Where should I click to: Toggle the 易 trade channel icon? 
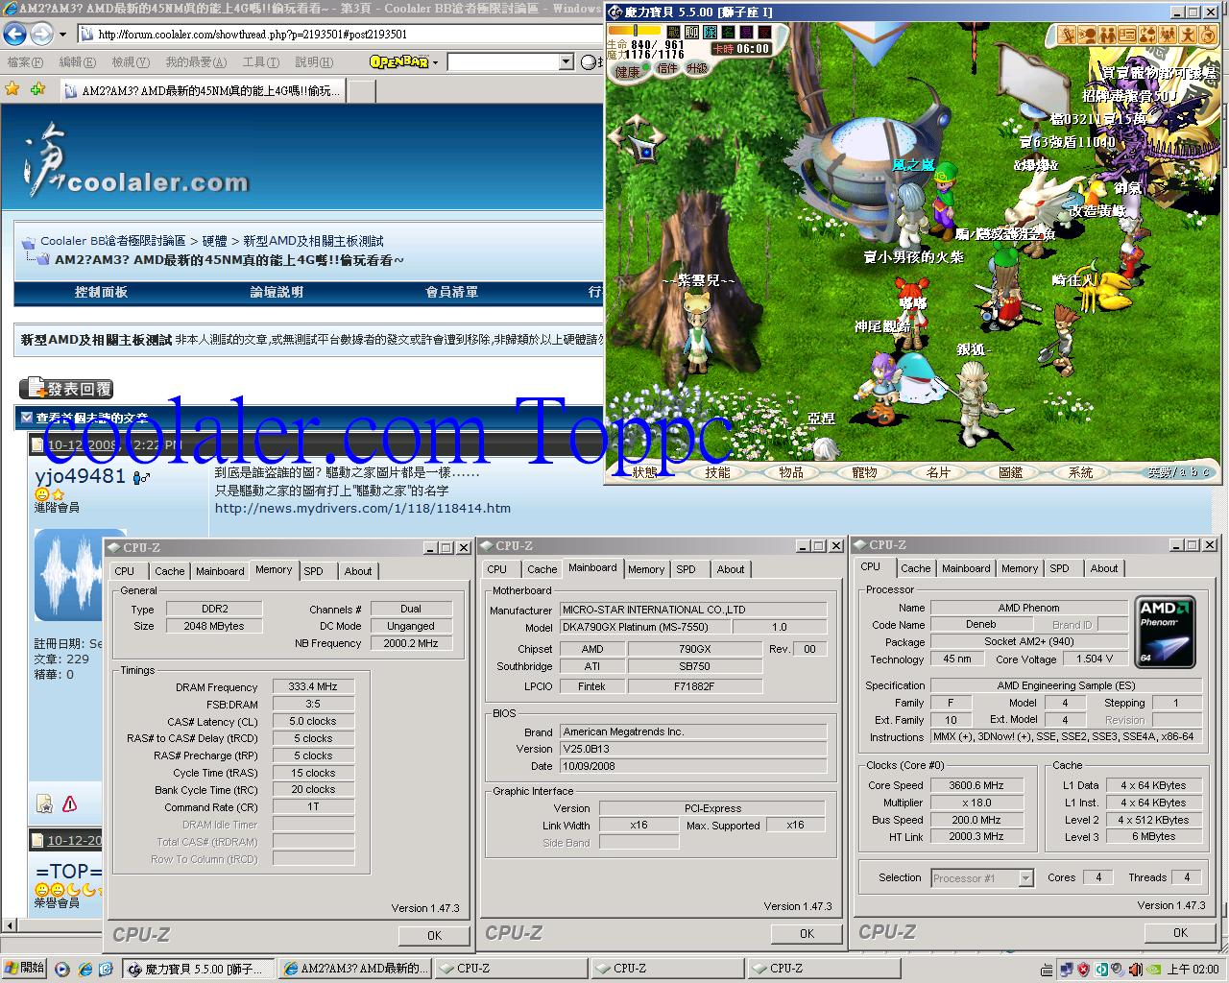[x=747, y=32]
